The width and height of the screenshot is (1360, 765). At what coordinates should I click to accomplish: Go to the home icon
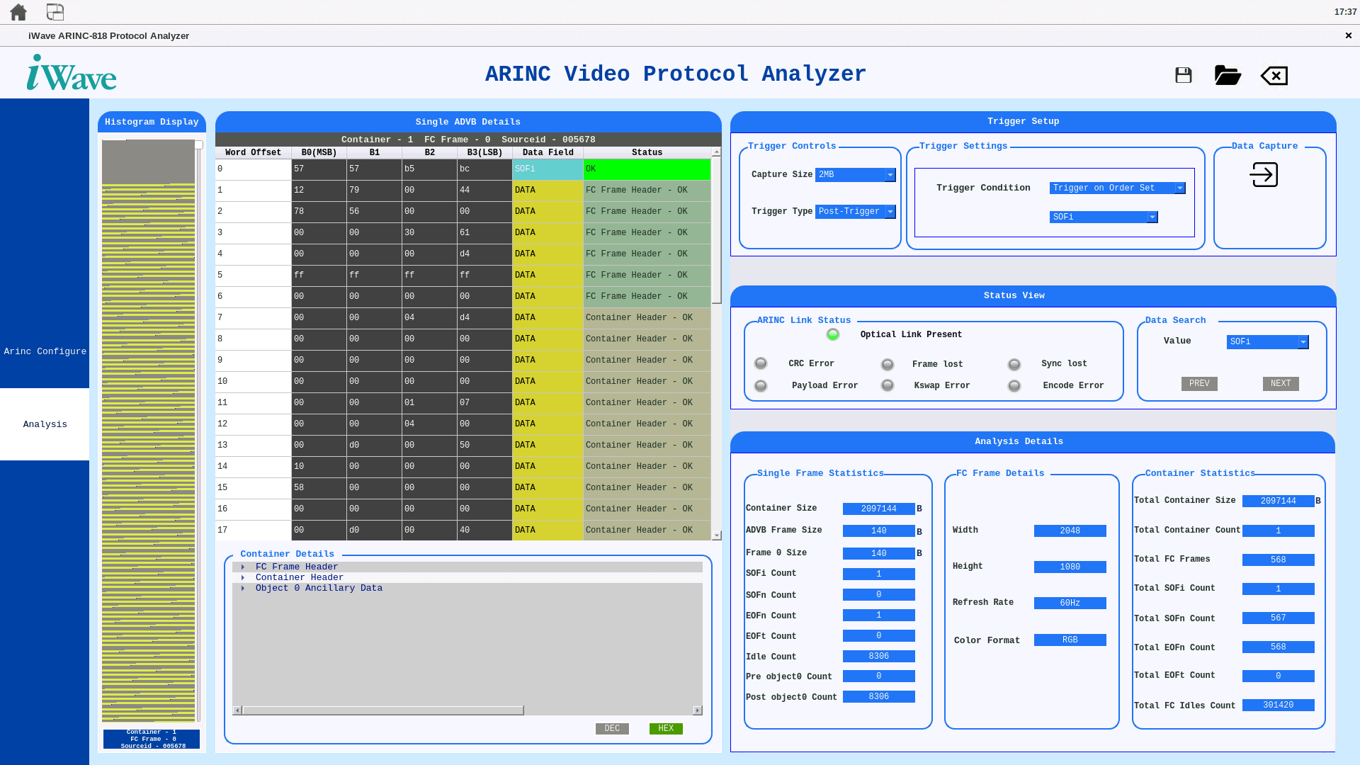tap(18, 12)
